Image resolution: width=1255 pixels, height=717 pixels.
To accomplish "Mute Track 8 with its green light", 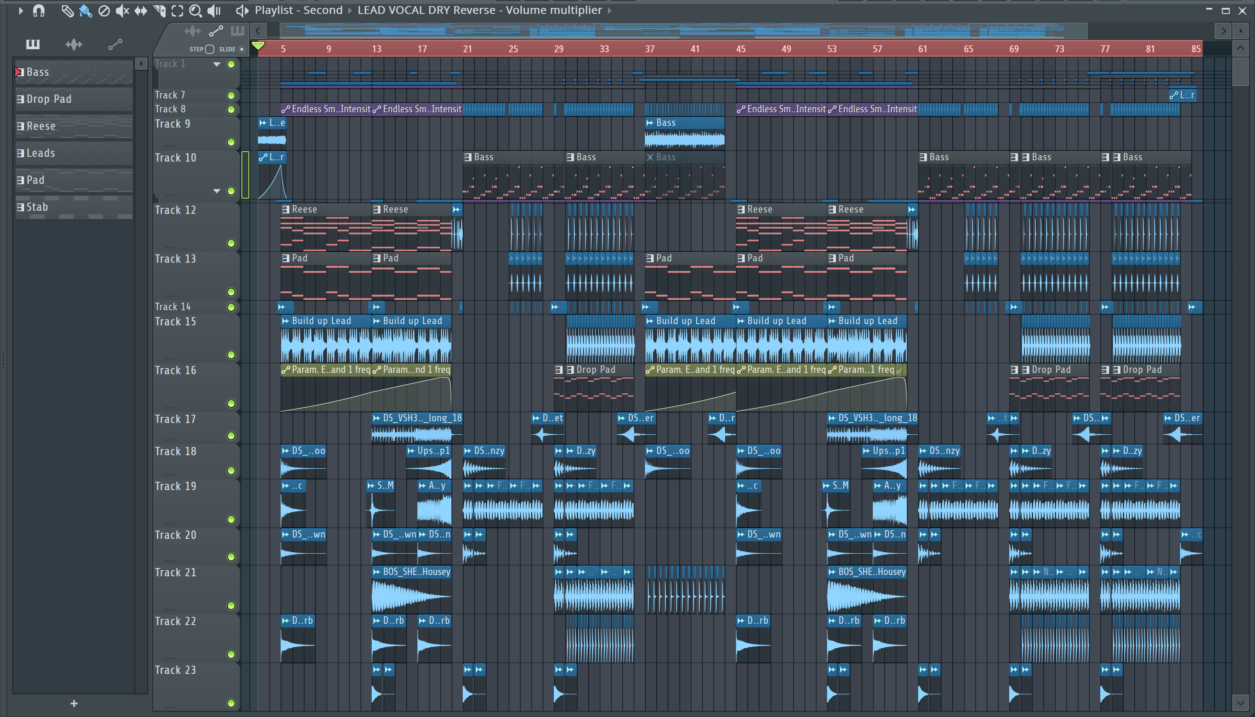I will click(231, 109).
